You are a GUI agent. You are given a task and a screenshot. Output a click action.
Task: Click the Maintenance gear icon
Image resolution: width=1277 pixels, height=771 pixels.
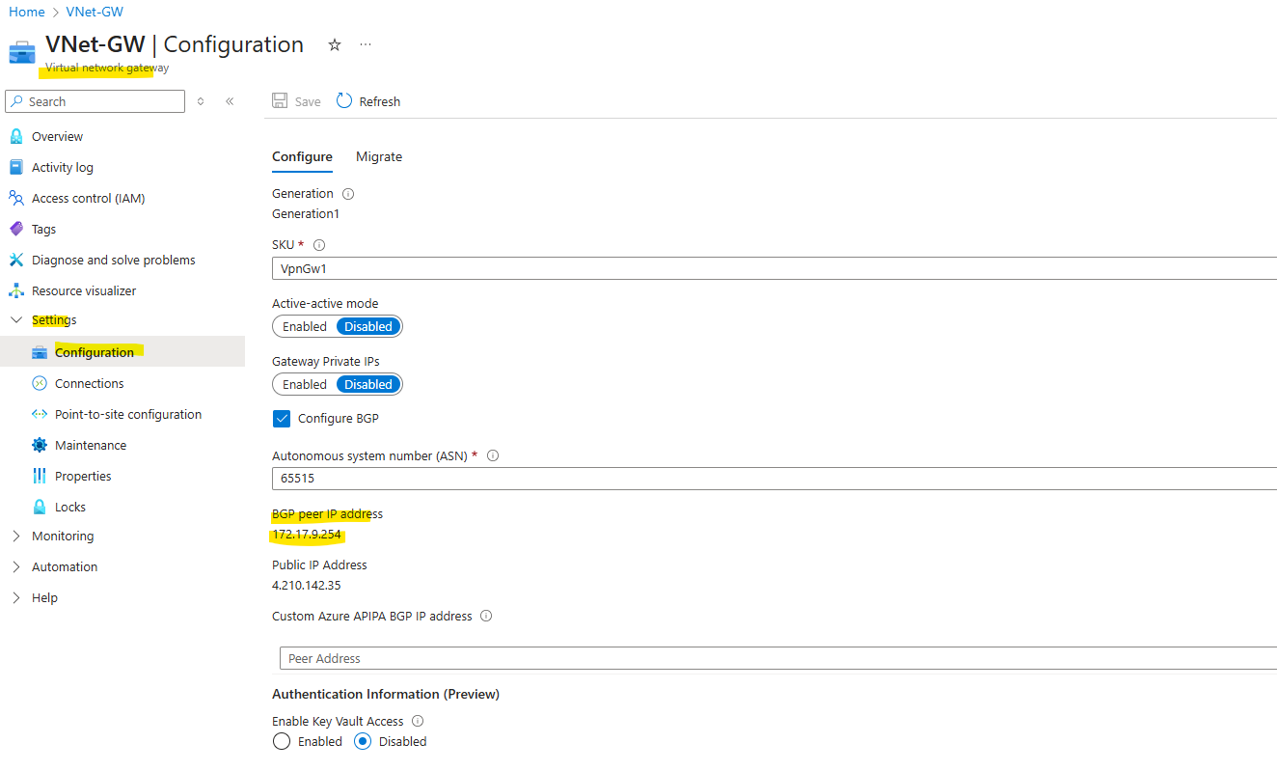click(x=40, y=445)
